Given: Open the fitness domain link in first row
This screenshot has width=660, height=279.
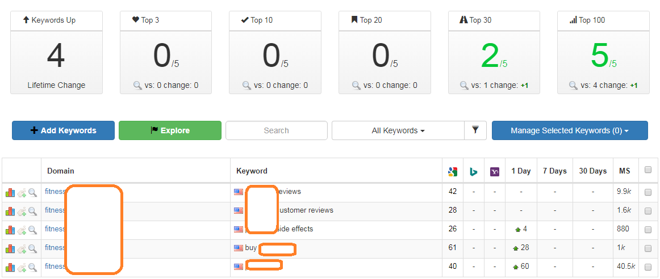Looking at the screenshot, I should pos(55,192).
